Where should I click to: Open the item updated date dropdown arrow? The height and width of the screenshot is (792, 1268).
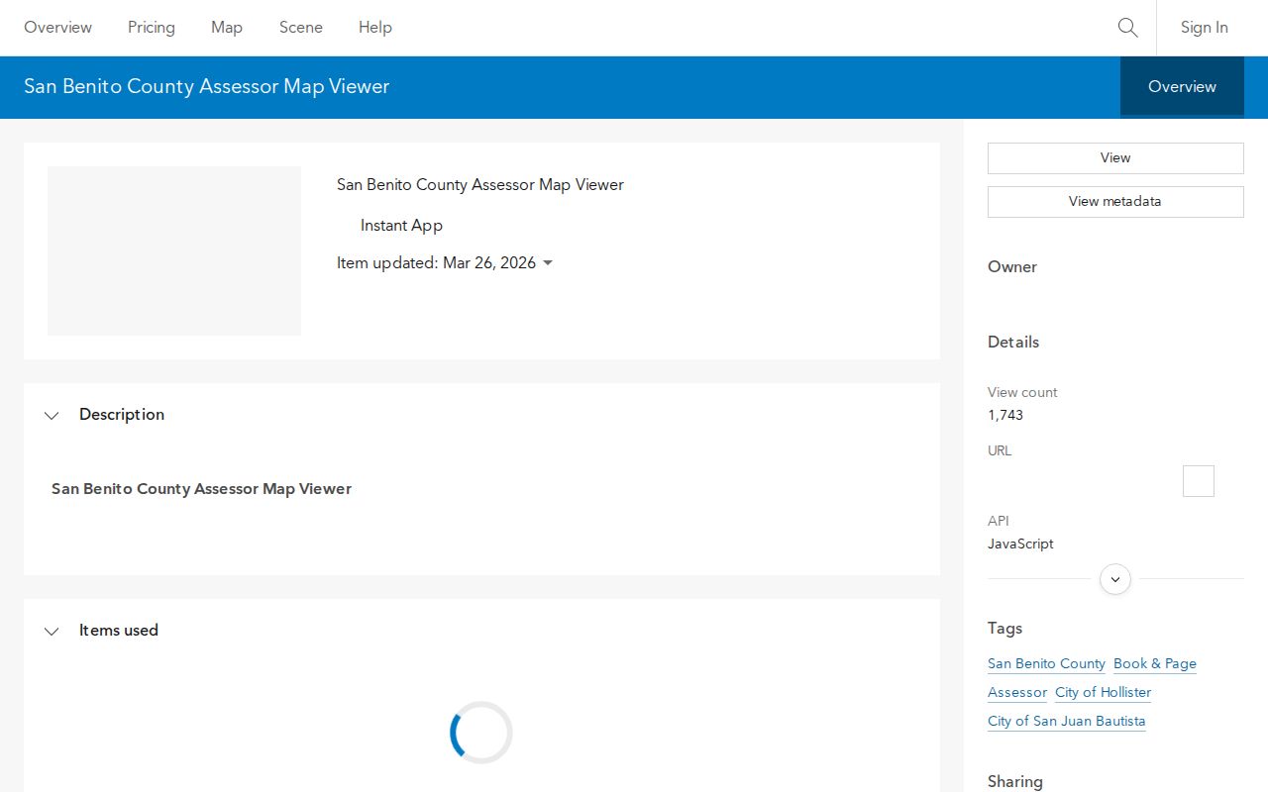point(548,263)
